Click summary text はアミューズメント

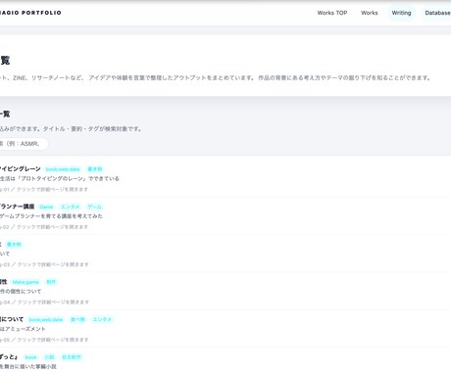click(23, 329)
